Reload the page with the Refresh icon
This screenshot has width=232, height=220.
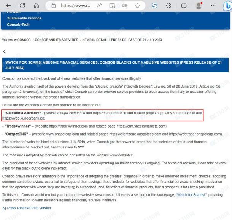[x=22, y=6]
